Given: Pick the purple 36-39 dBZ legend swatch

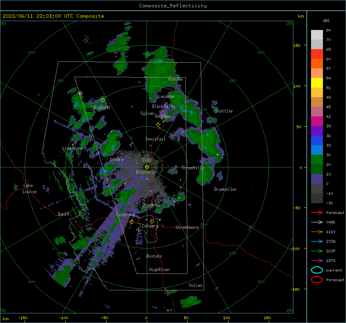Looking at the screenshot, I should coord(317,131).
